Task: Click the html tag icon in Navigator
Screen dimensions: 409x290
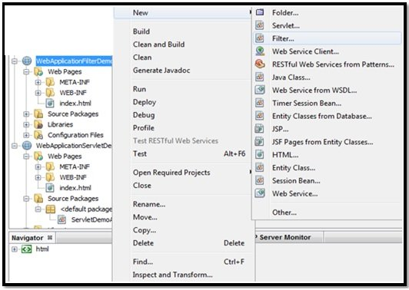Action: tap(26, 249)
